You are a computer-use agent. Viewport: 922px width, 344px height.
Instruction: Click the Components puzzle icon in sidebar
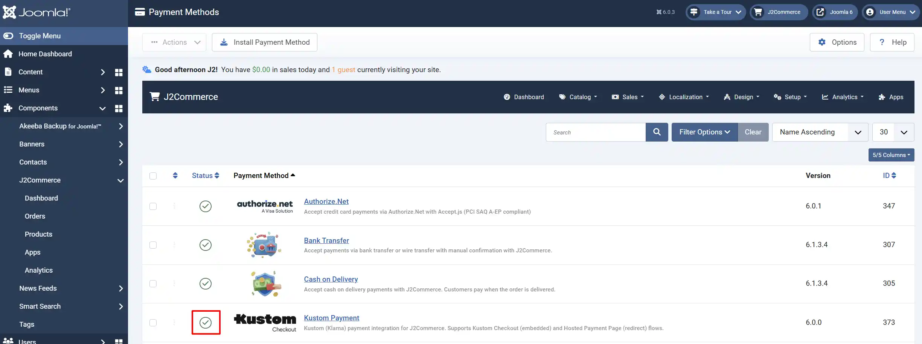point(8,108)
